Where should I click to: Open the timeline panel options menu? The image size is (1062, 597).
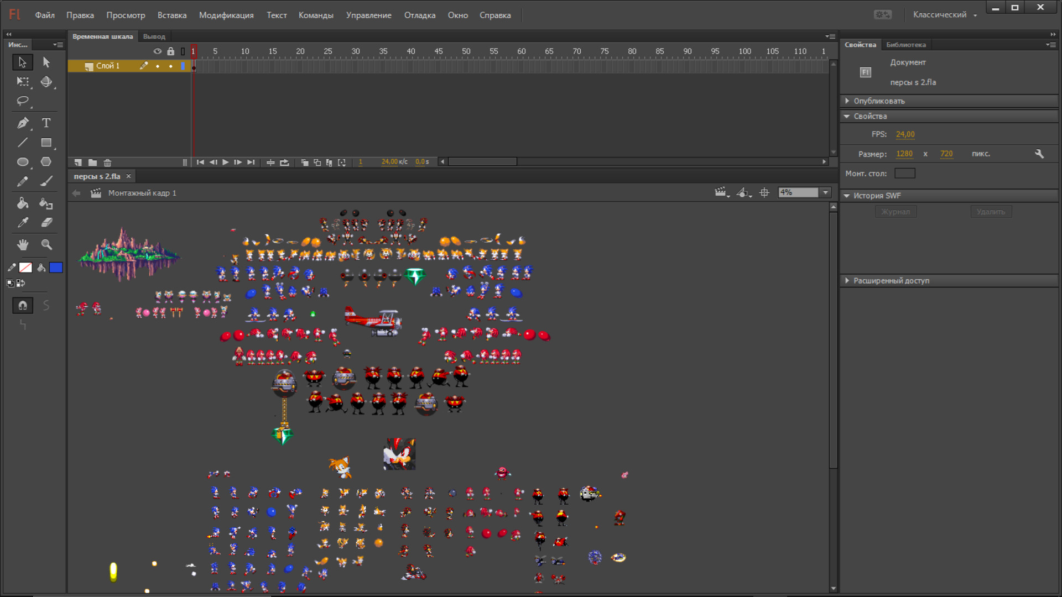[830, 36]
